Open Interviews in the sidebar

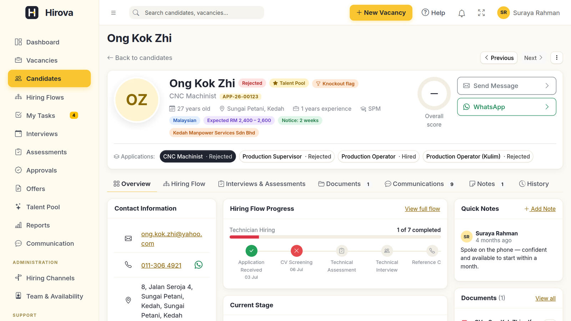click(x=49, y=134)
